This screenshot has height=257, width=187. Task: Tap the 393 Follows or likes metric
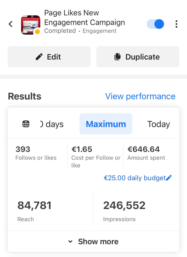(36, 153)
